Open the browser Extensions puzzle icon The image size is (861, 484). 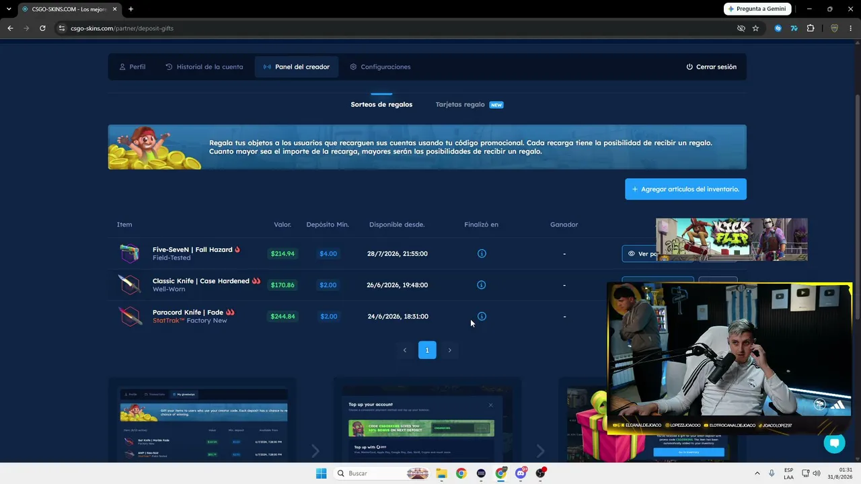[x=811, y=28]
